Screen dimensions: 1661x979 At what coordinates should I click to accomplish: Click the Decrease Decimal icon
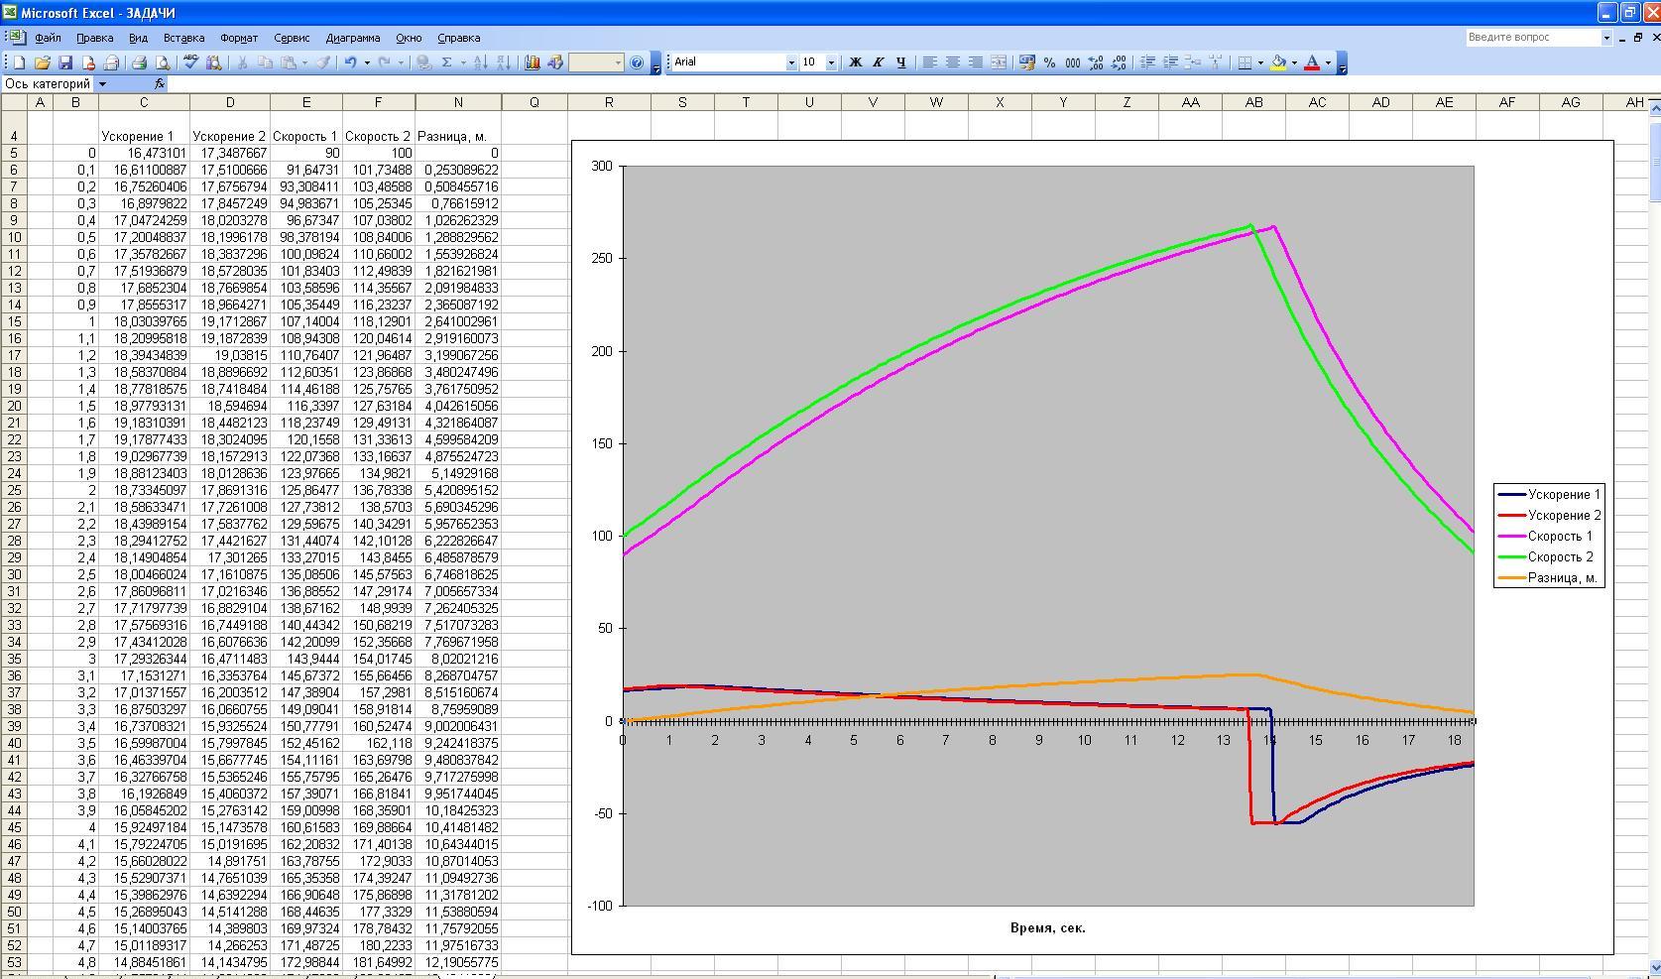click(1118, 62)
